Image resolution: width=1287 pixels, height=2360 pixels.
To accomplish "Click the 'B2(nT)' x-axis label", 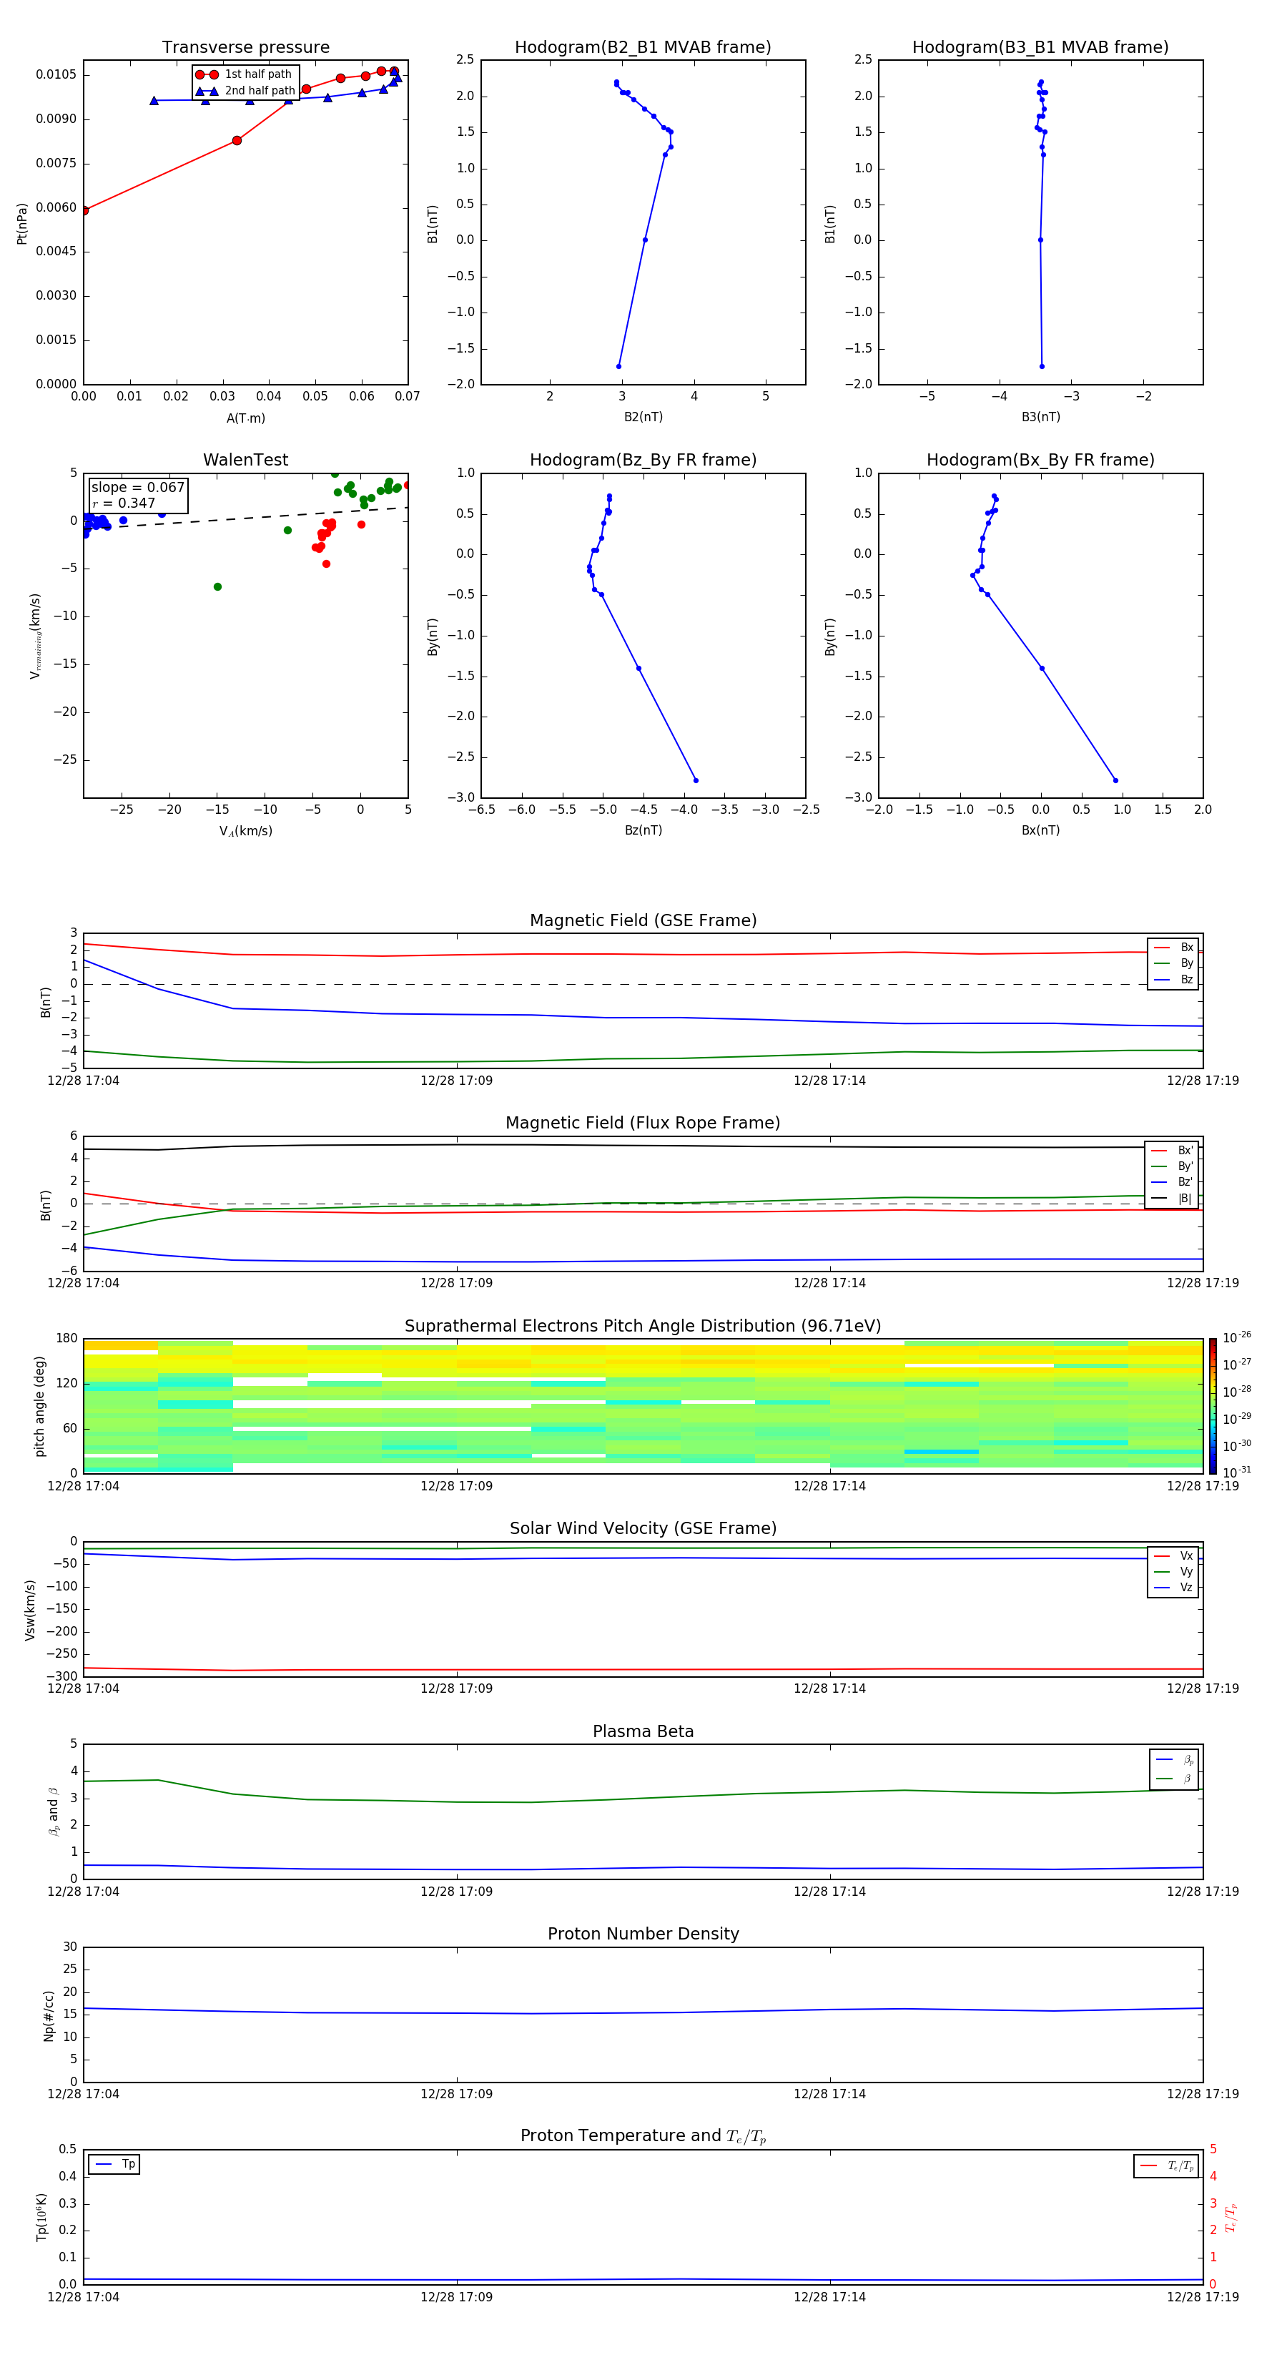I will pos(643,417).
